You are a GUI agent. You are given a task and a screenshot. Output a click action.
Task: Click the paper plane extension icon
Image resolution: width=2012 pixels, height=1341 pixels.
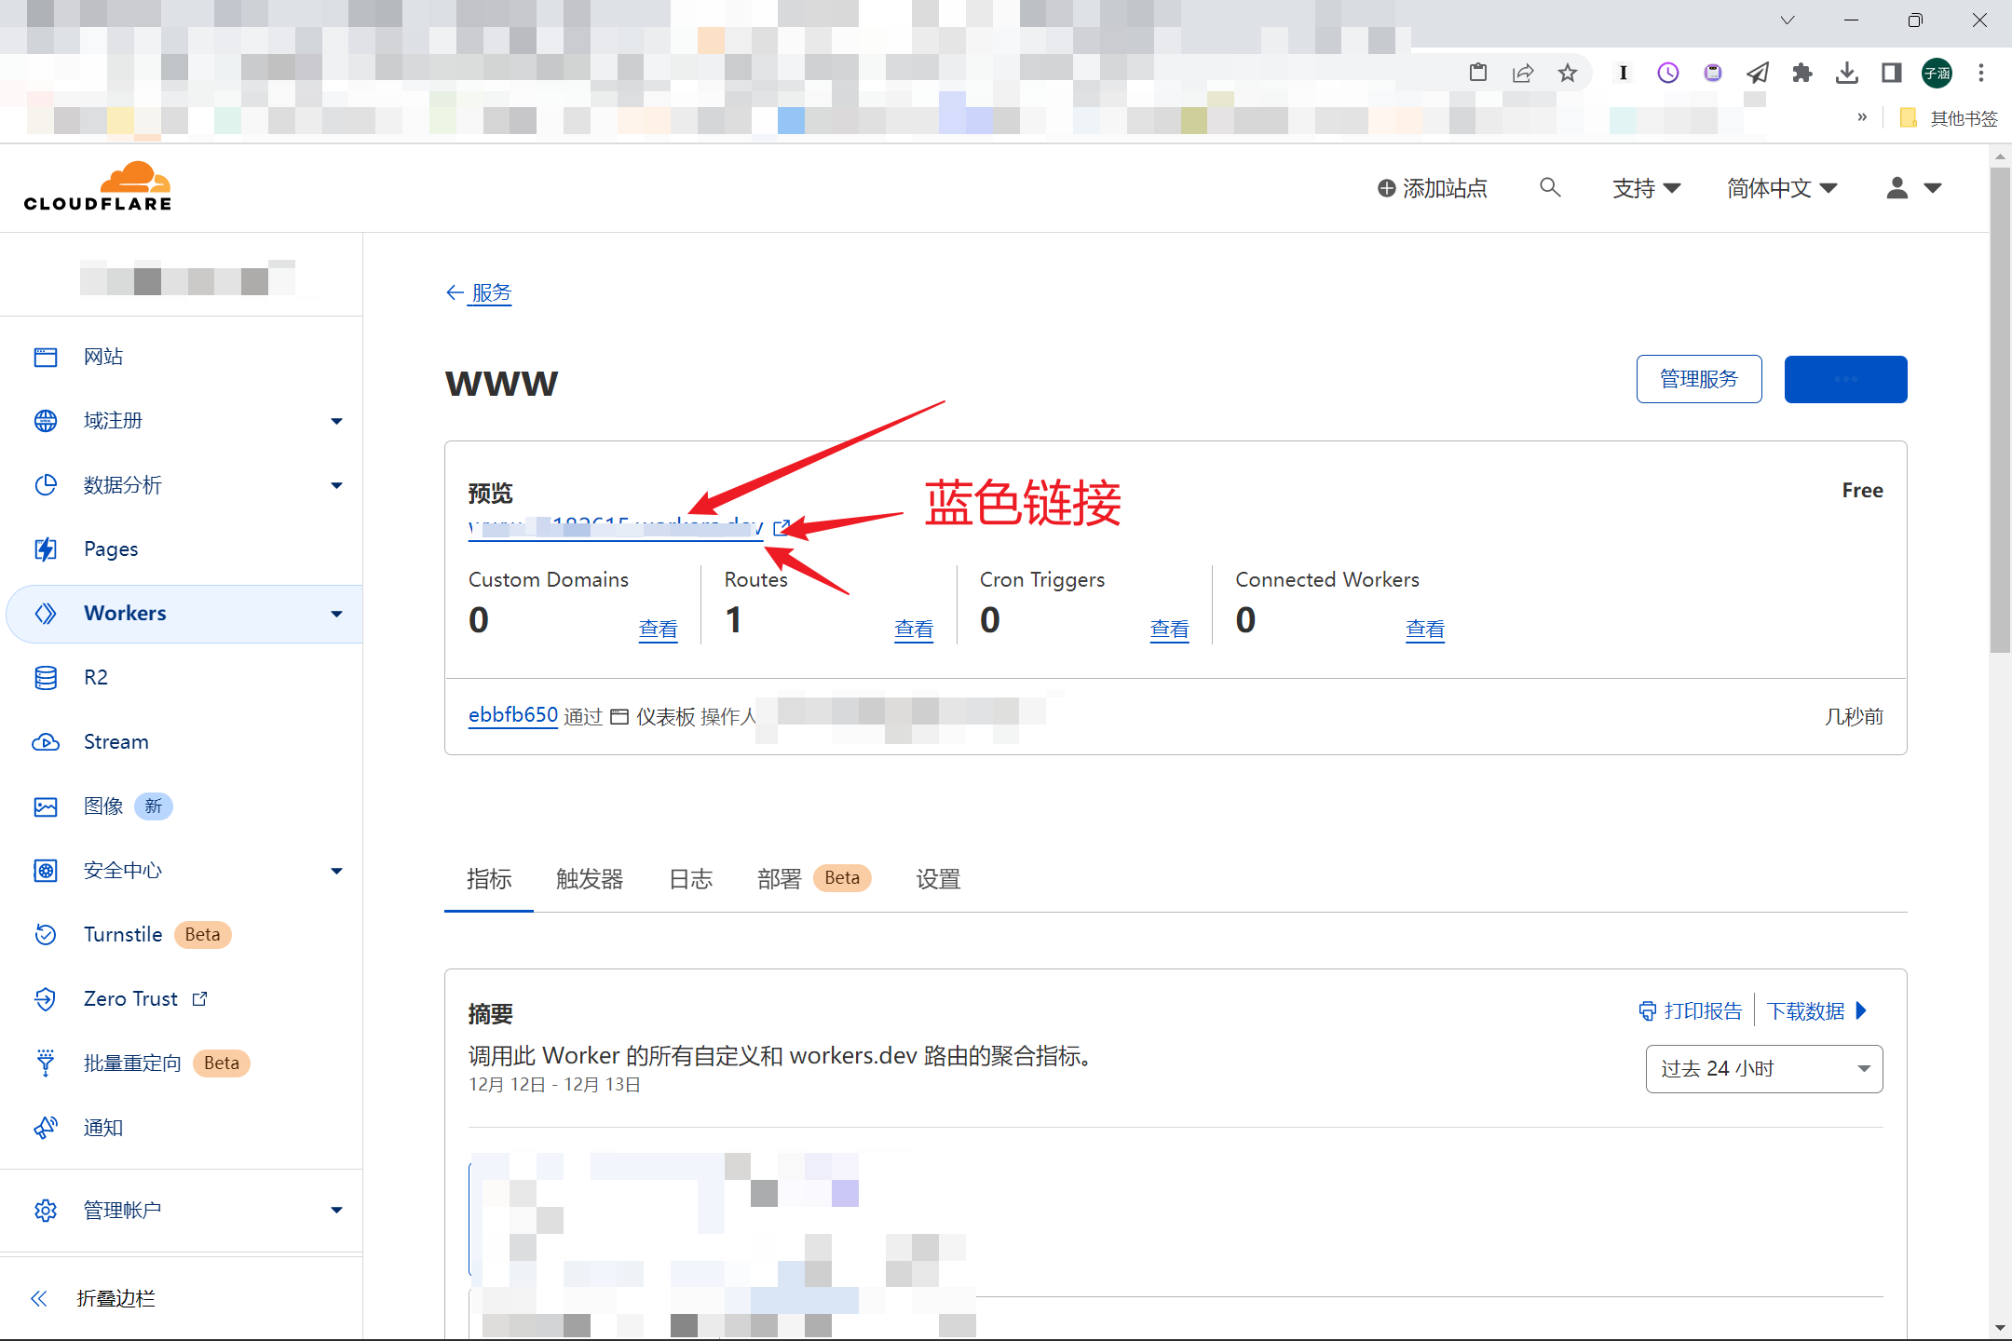tap(1758, 74)
